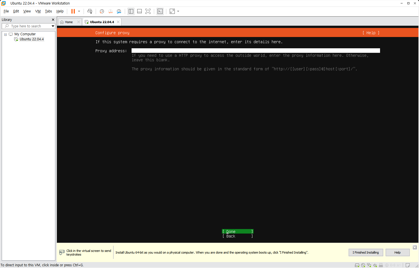Open the Tabs menu

(49, 11)
